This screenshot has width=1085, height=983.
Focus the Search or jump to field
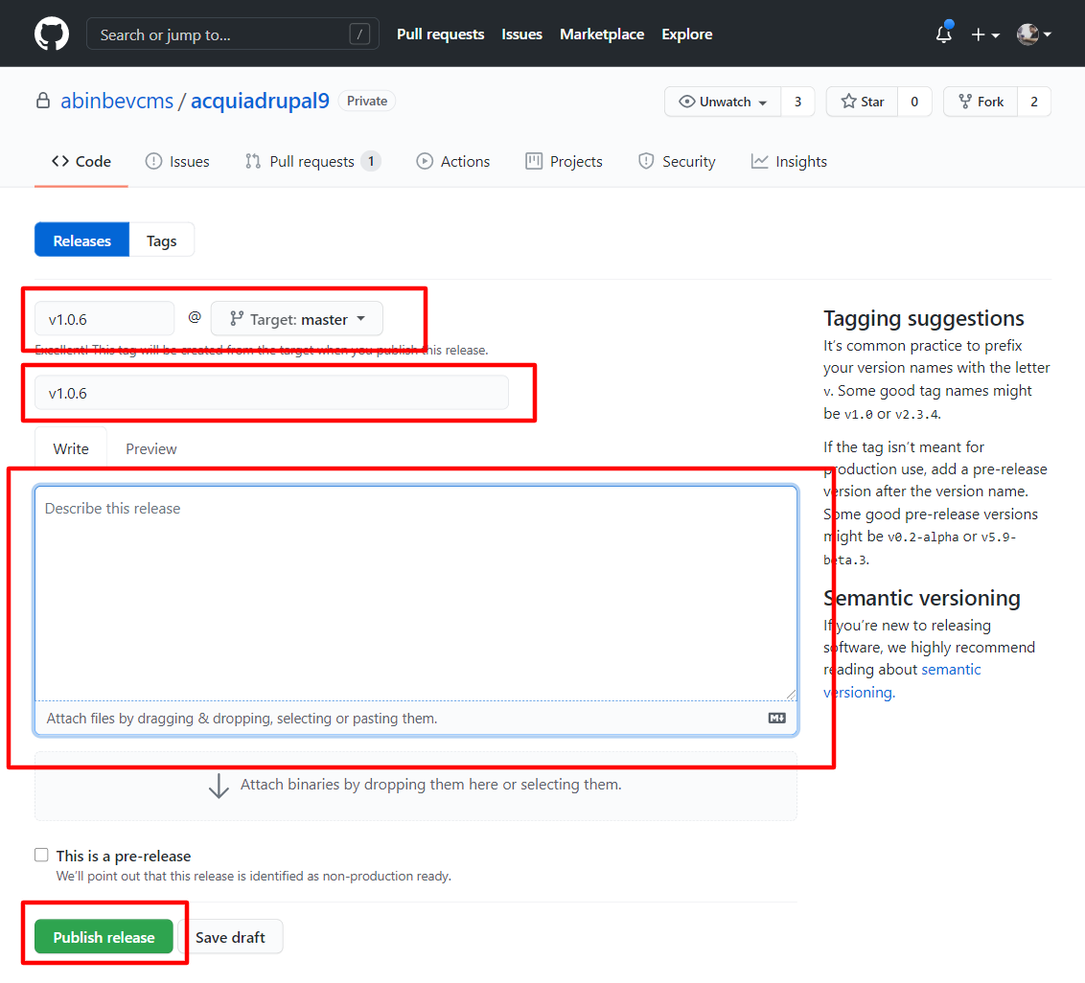pyautogui.click(x=233, y=34)
